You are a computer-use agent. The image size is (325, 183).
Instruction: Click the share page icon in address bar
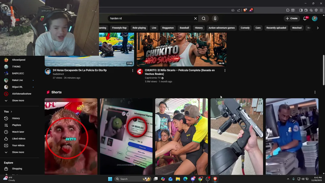(x=239, y=10)
